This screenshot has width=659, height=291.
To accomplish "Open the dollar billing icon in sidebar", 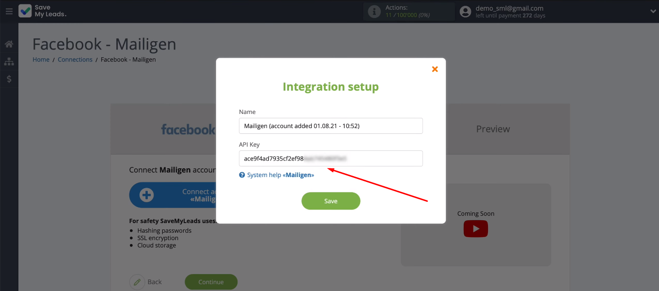I will click(9, 79).
